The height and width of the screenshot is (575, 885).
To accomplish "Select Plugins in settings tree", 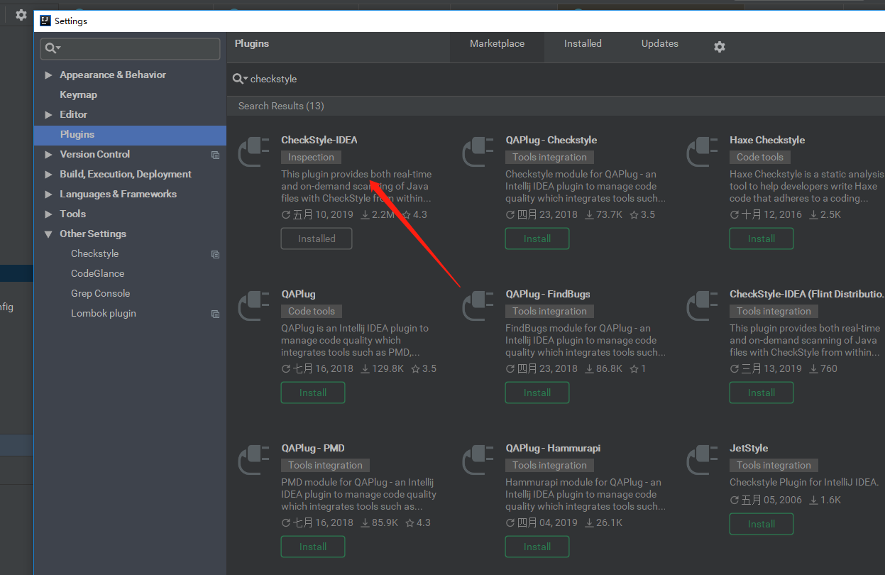I will pyautogui.click(x=130, y=135).
